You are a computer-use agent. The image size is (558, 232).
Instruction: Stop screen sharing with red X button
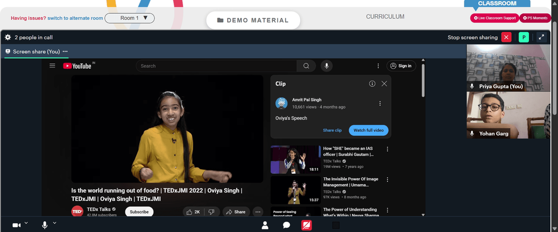click(506, 37)
